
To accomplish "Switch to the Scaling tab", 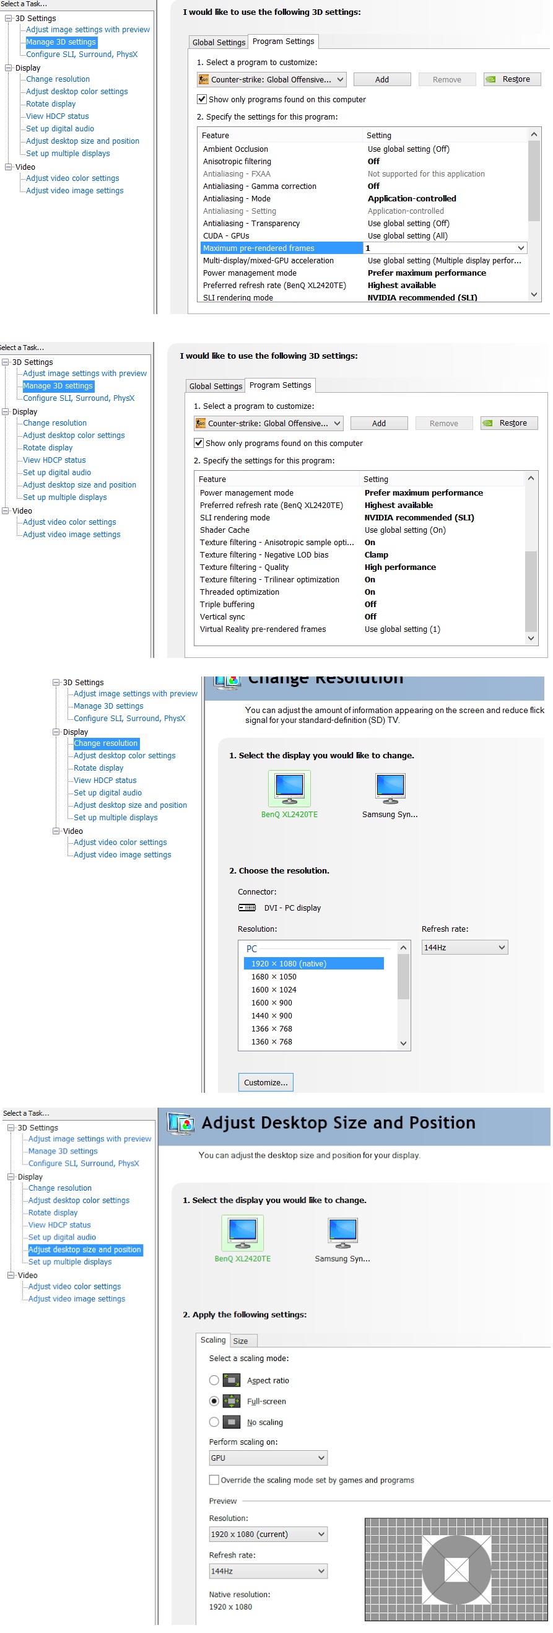I will tap(213, 1339).
